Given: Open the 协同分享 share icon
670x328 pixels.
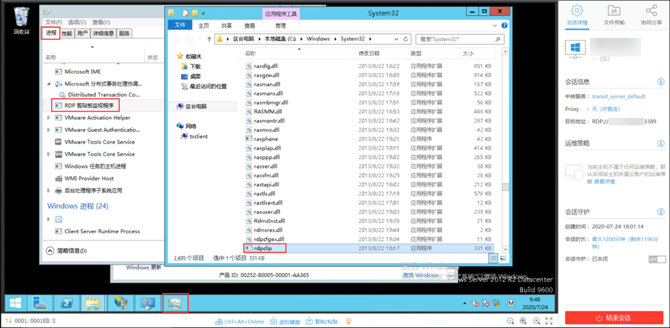Looking at the screenshot, I should tap(651, 10).
